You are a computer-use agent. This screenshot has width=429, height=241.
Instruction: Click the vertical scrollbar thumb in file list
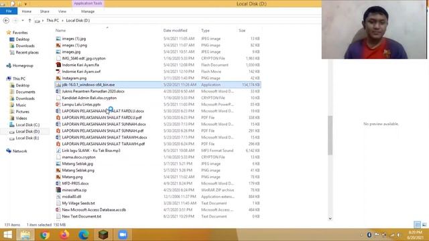[x=330, y=135]
